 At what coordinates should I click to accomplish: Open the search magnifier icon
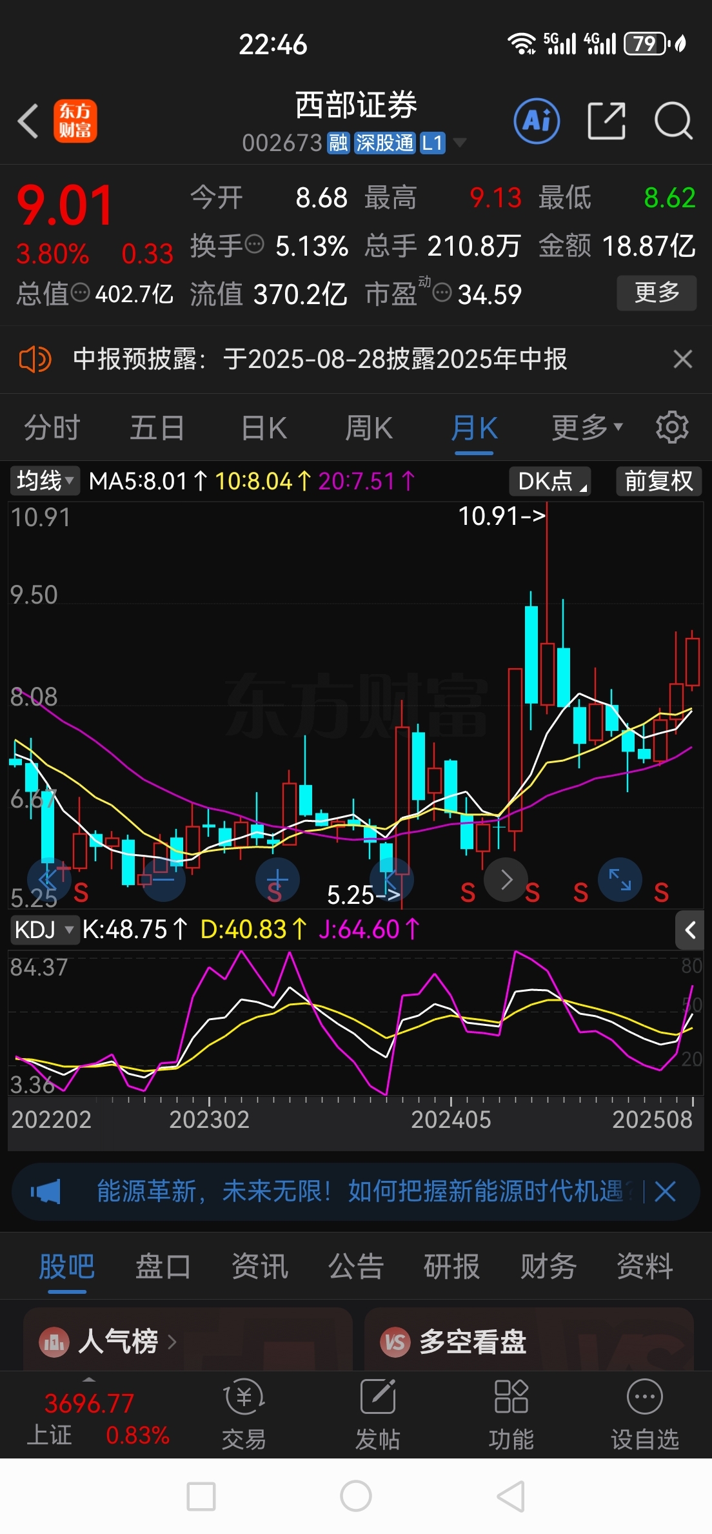673,121
